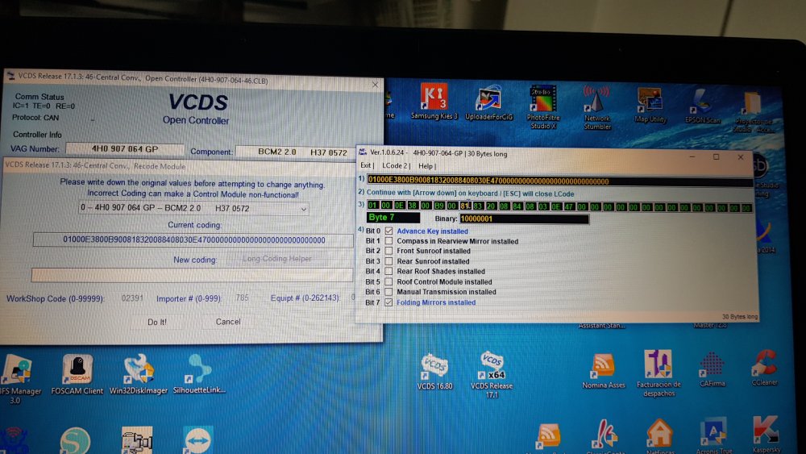This screenshot has width=806, height=454.
Task: Select the highlighted byte cell 81
Action: click(465, 206)
